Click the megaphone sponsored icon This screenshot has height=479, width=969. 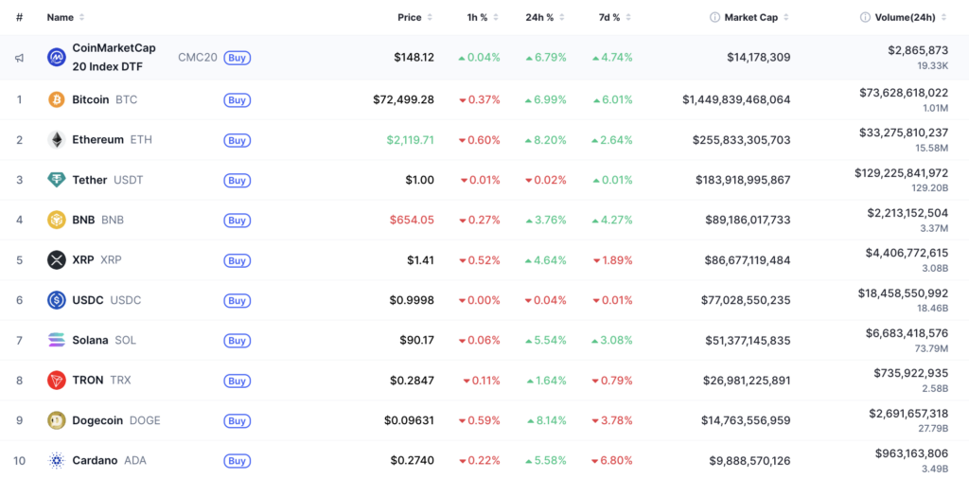click(20, 58)
